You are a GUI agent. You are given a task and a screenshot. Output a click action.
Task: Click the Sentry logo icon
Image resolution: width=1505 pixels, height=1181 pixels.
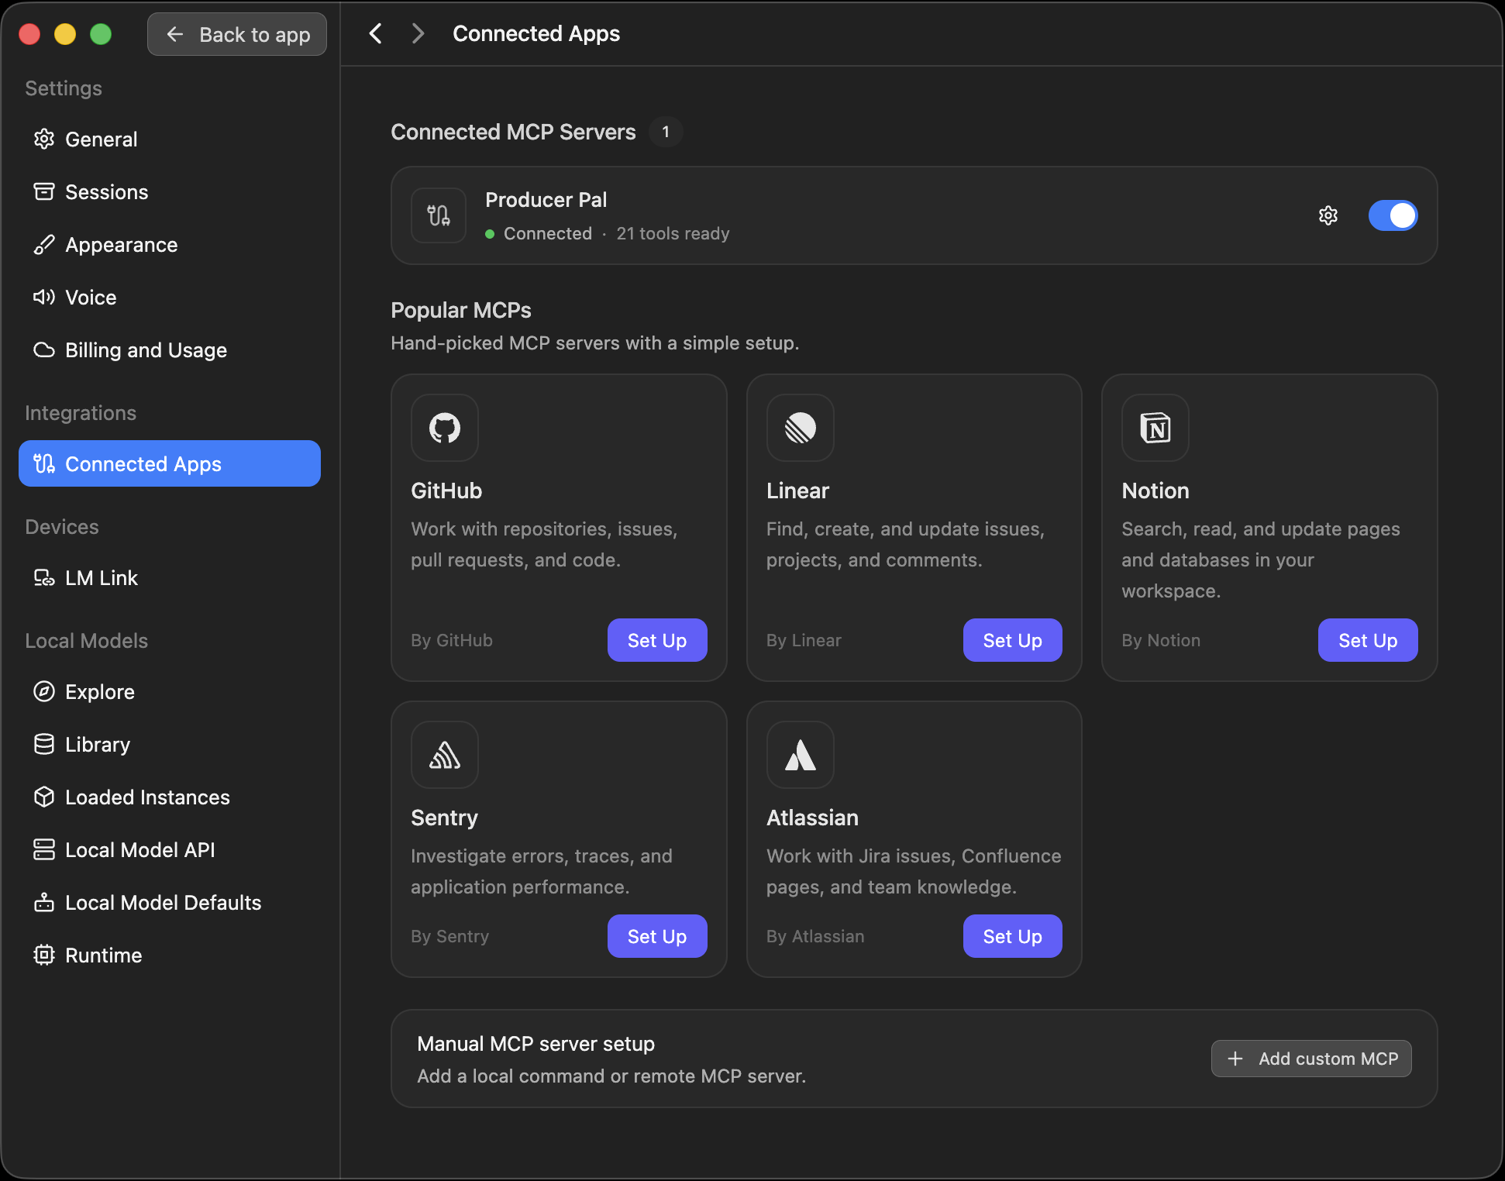[x=445, y=755]
